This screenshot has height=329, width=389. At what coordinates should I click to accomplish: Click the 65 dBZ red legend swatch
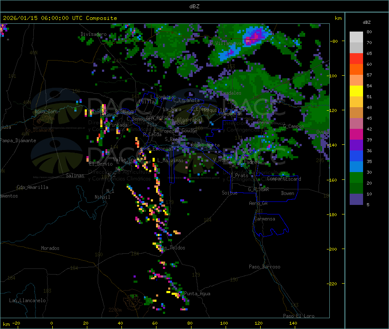[356, 58]
